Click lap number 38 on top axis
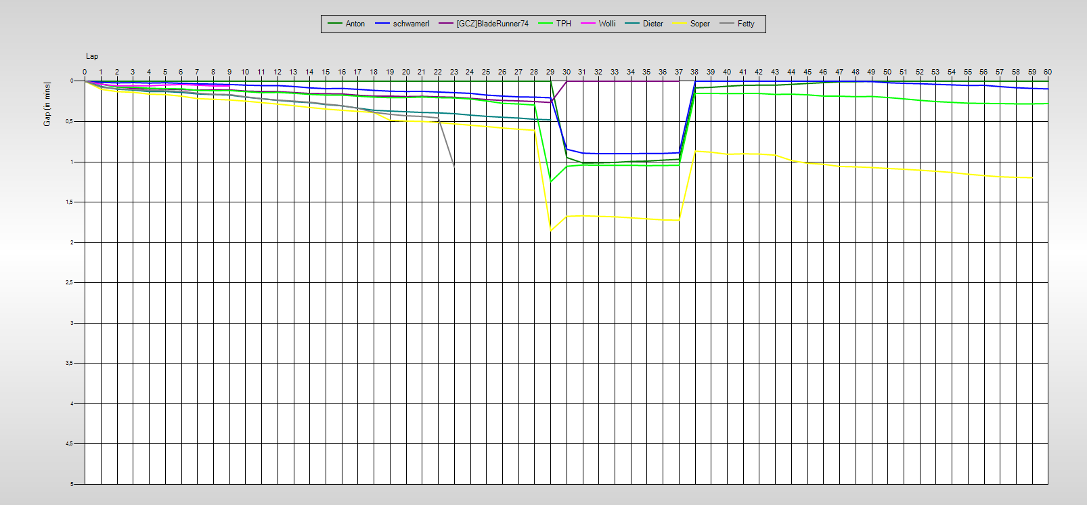Viewport: 1087px width, 505px height. pyautogui.click(x=694, y=72)
